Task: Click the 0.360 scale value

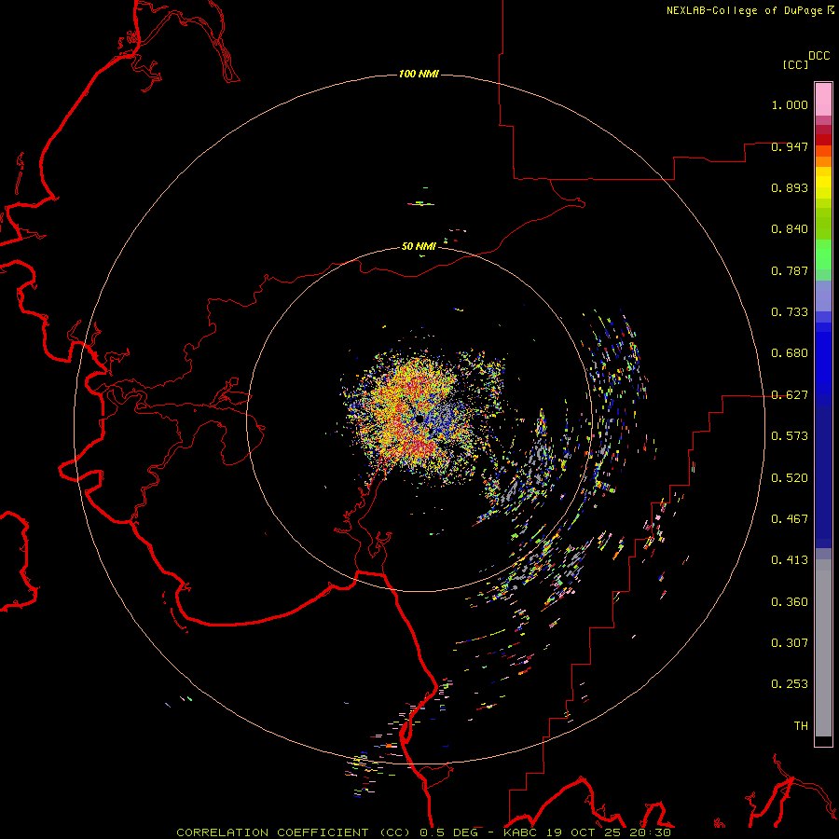Action: (x=790, y=602)
